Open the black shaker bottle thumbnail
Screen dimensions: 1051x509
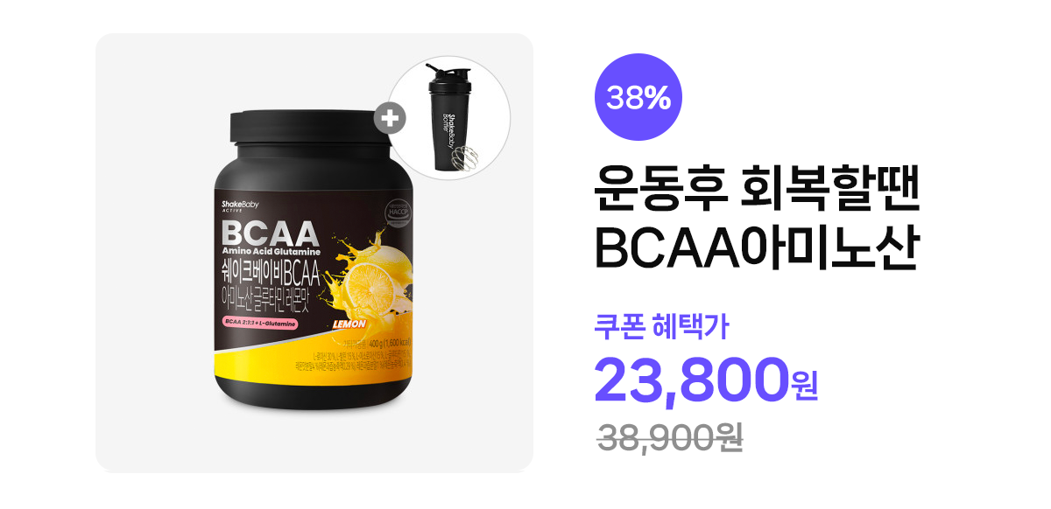pos(448,118)
